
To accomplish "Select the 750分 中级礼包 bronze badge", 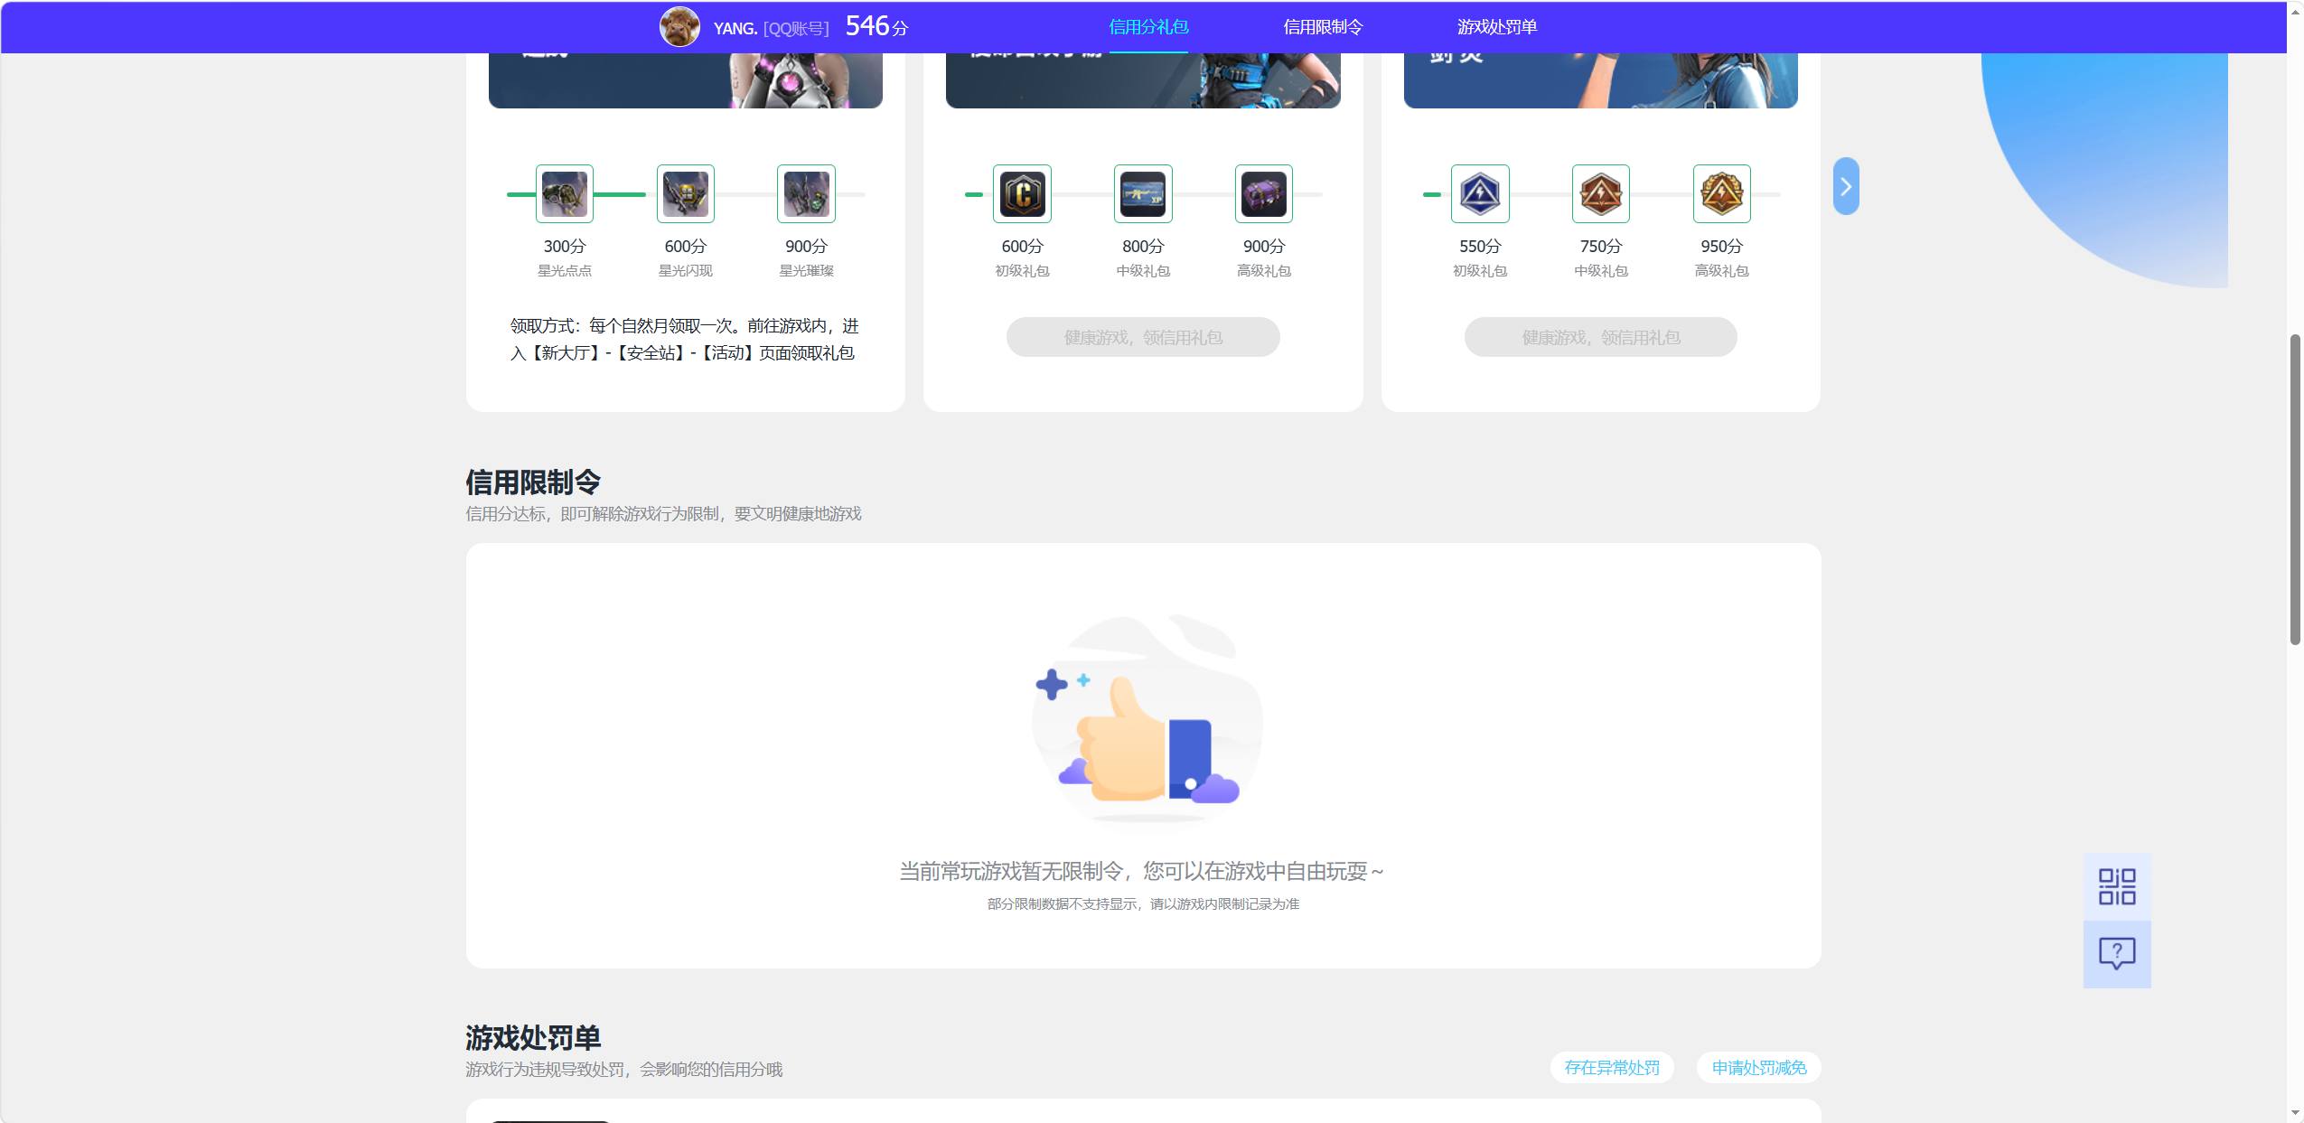I will (1601, 193).
